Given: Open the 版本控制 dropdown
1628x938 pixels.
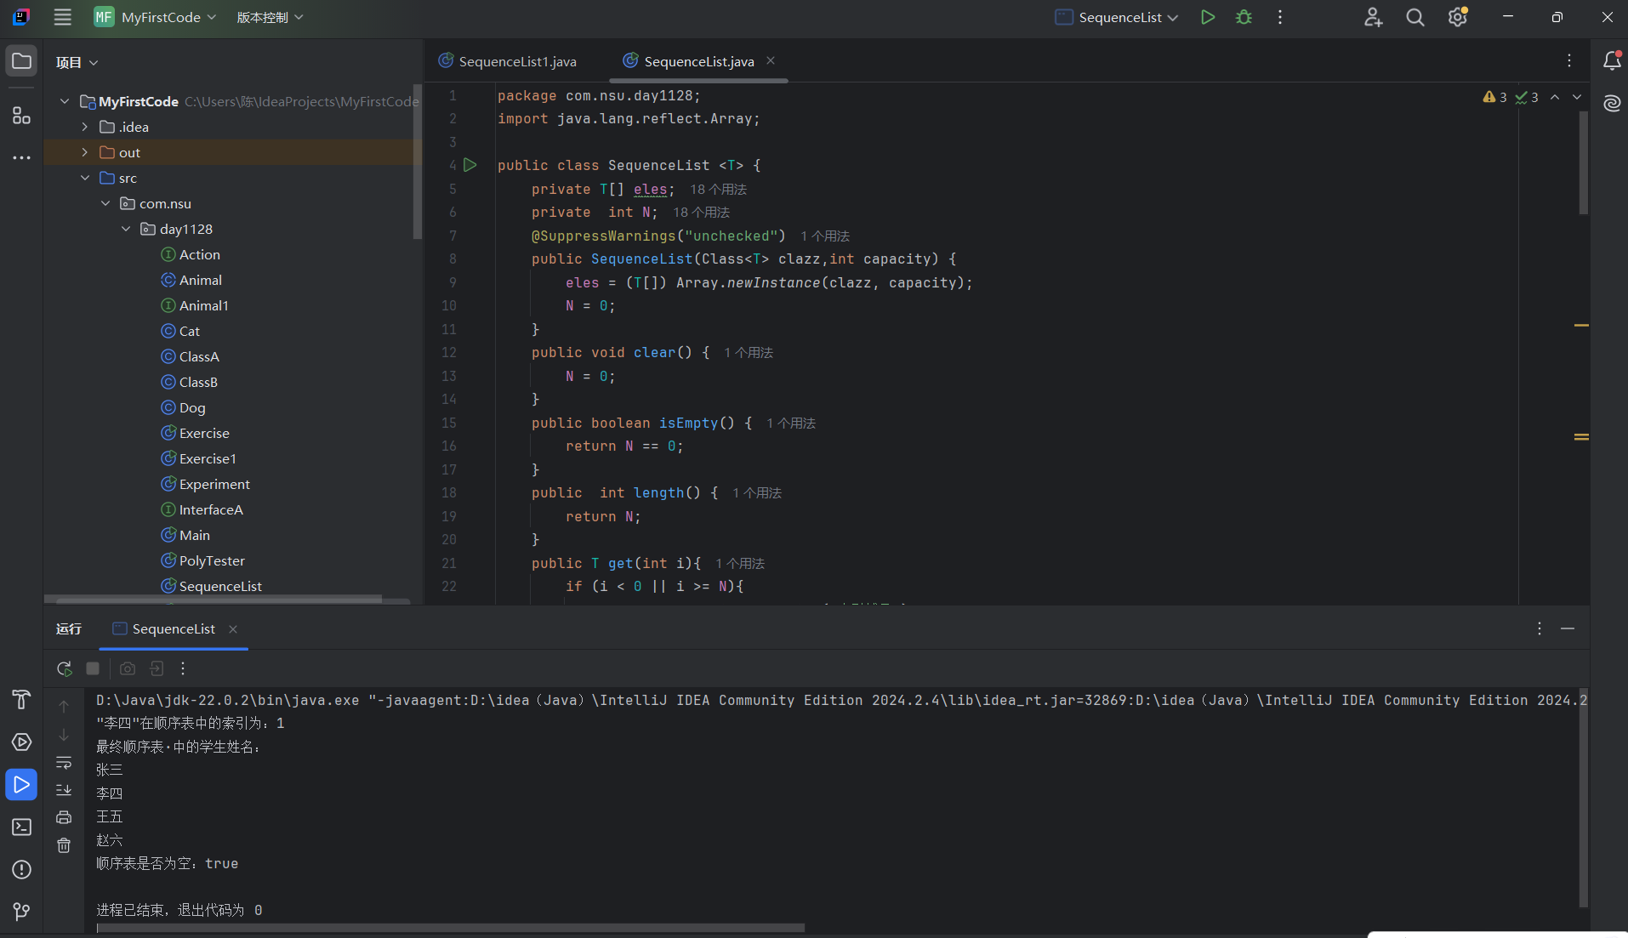Looking at the screenshot, I should pos(270,17).
